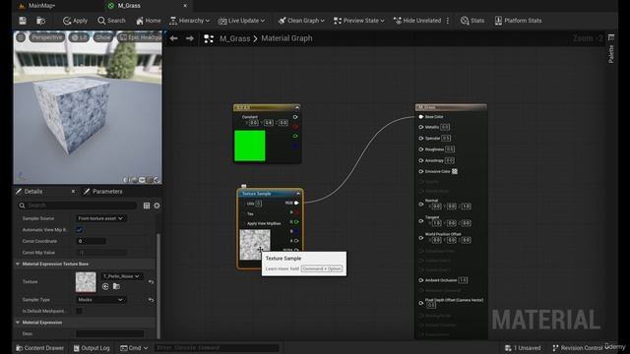This screenshot has height=354, width=630.
Task: Click the green color preview on Constant node
Action: 249,146
